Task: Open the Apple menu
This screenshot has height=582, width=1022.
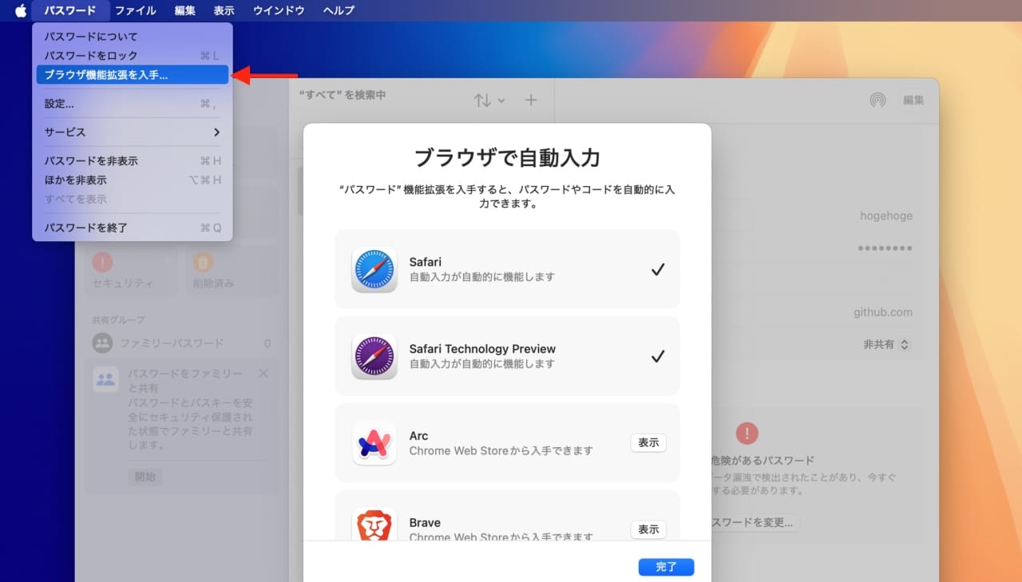Action: point(21,10)
